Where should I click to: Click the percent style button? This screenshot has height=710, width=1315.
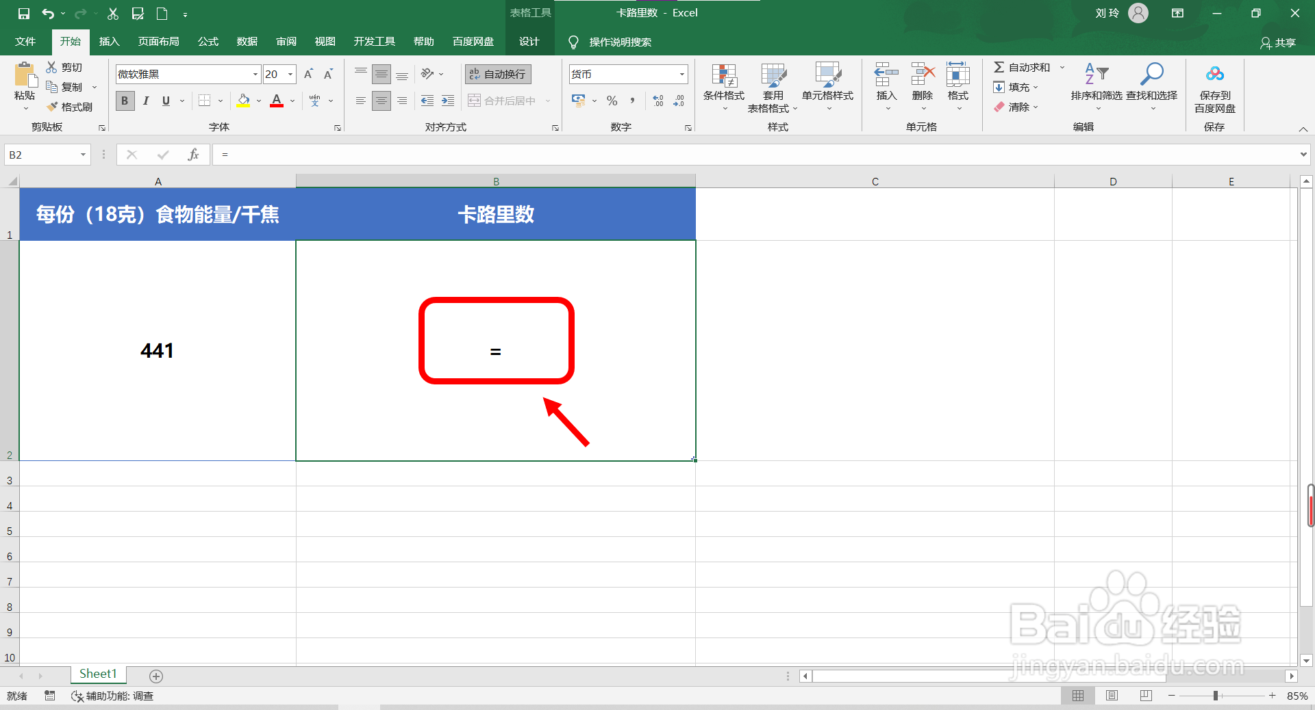612,101
